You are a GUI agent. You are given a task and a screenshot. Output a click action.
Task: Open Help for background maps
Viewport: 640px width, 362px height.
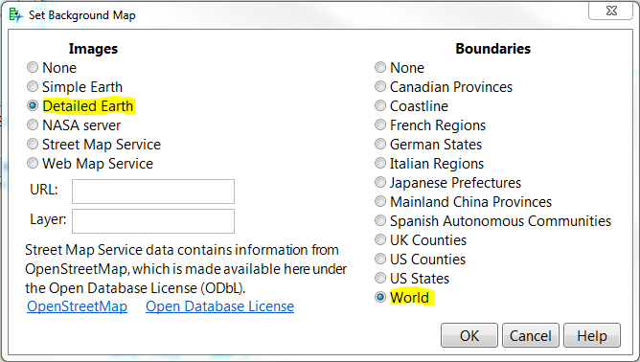pos(592,335)
